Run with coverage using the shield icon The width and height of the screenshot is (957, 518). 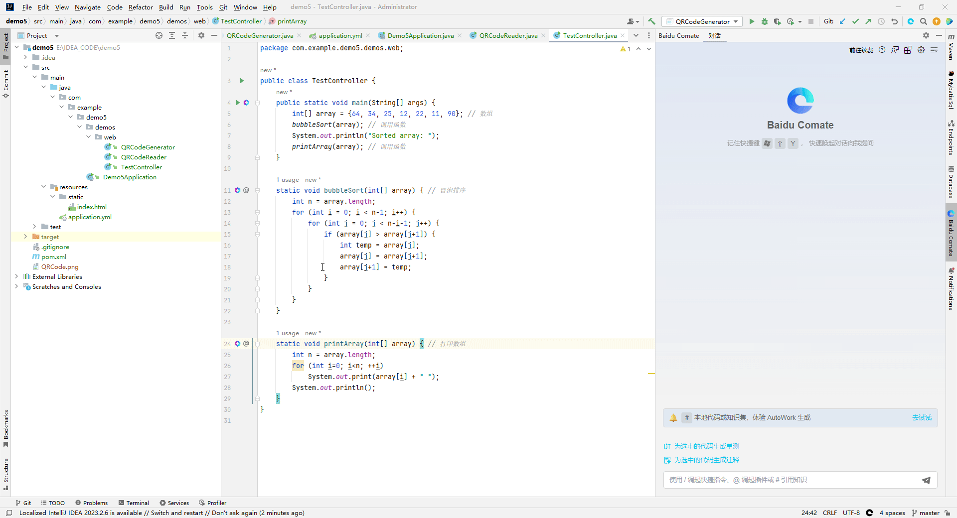777,21
